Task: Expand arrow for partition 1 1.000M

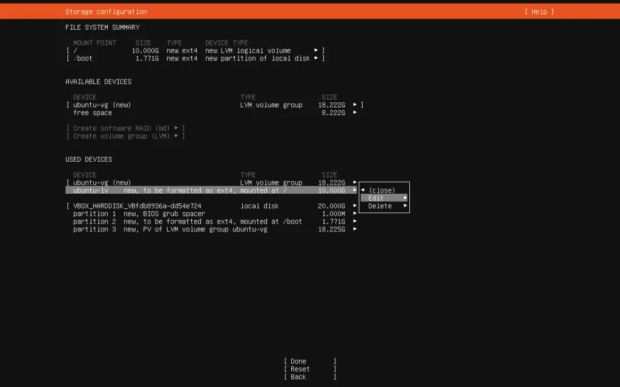Action: click(355, 213)
